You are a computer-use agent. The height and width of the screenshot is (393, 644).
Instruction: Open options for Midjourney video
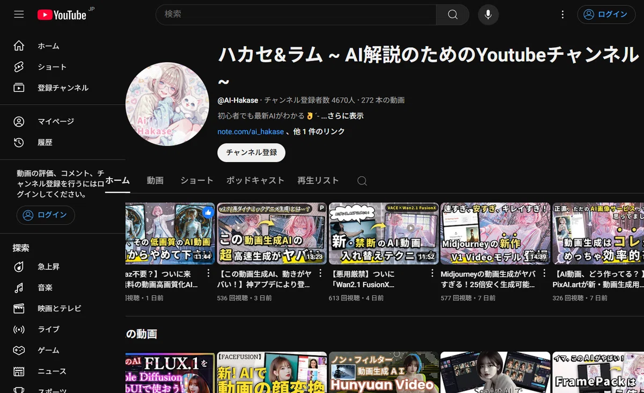tap(544, 274)
